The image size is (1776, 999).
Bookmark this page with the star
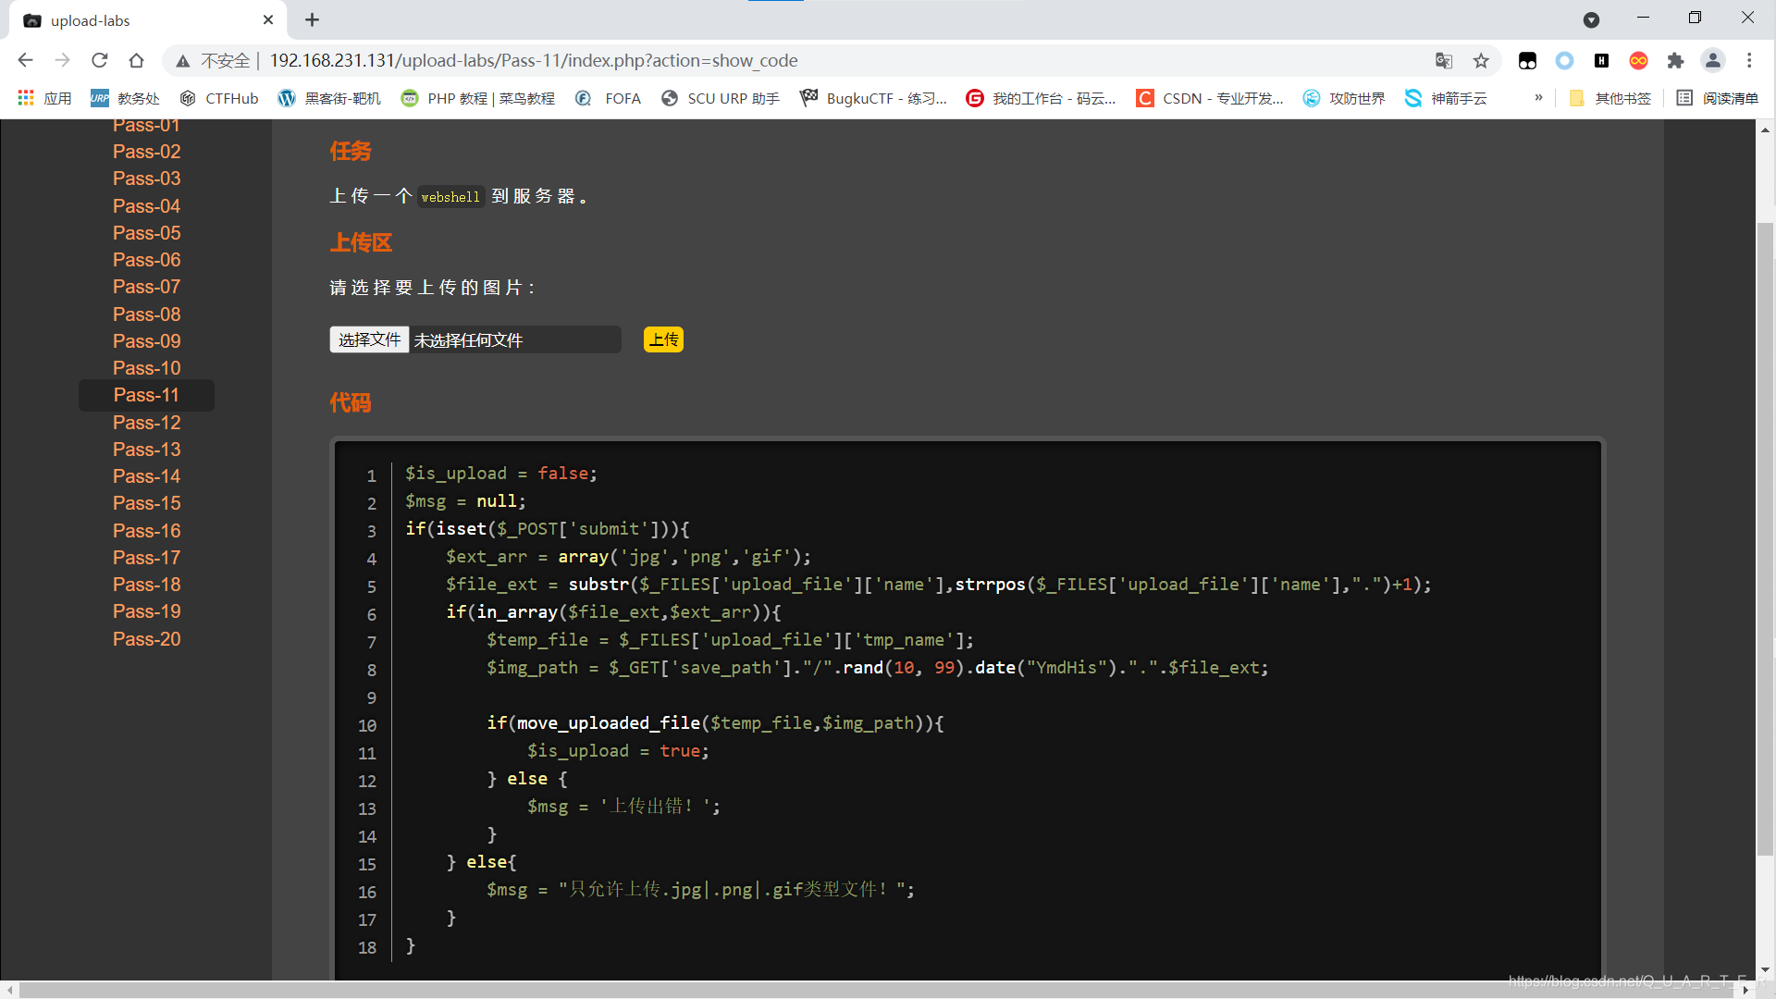tap(1481, 60)
